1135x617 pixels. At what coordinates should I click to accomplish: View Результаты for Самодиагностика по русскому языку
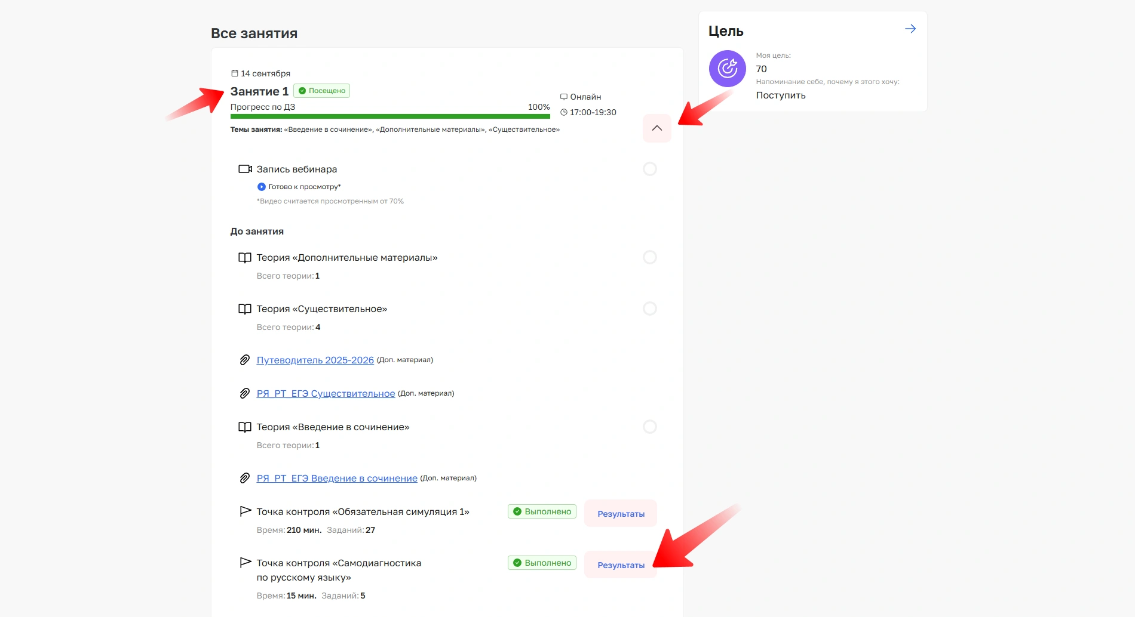[x=621, y=565]
